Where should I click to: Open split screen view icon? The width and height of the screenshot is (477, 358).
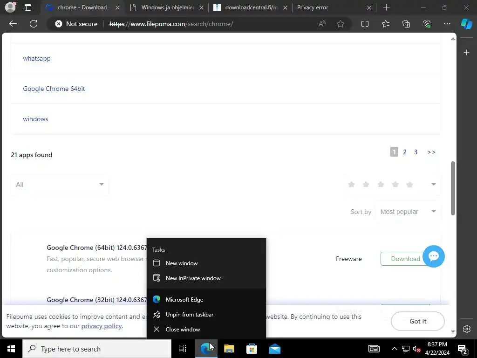point(365,24)
